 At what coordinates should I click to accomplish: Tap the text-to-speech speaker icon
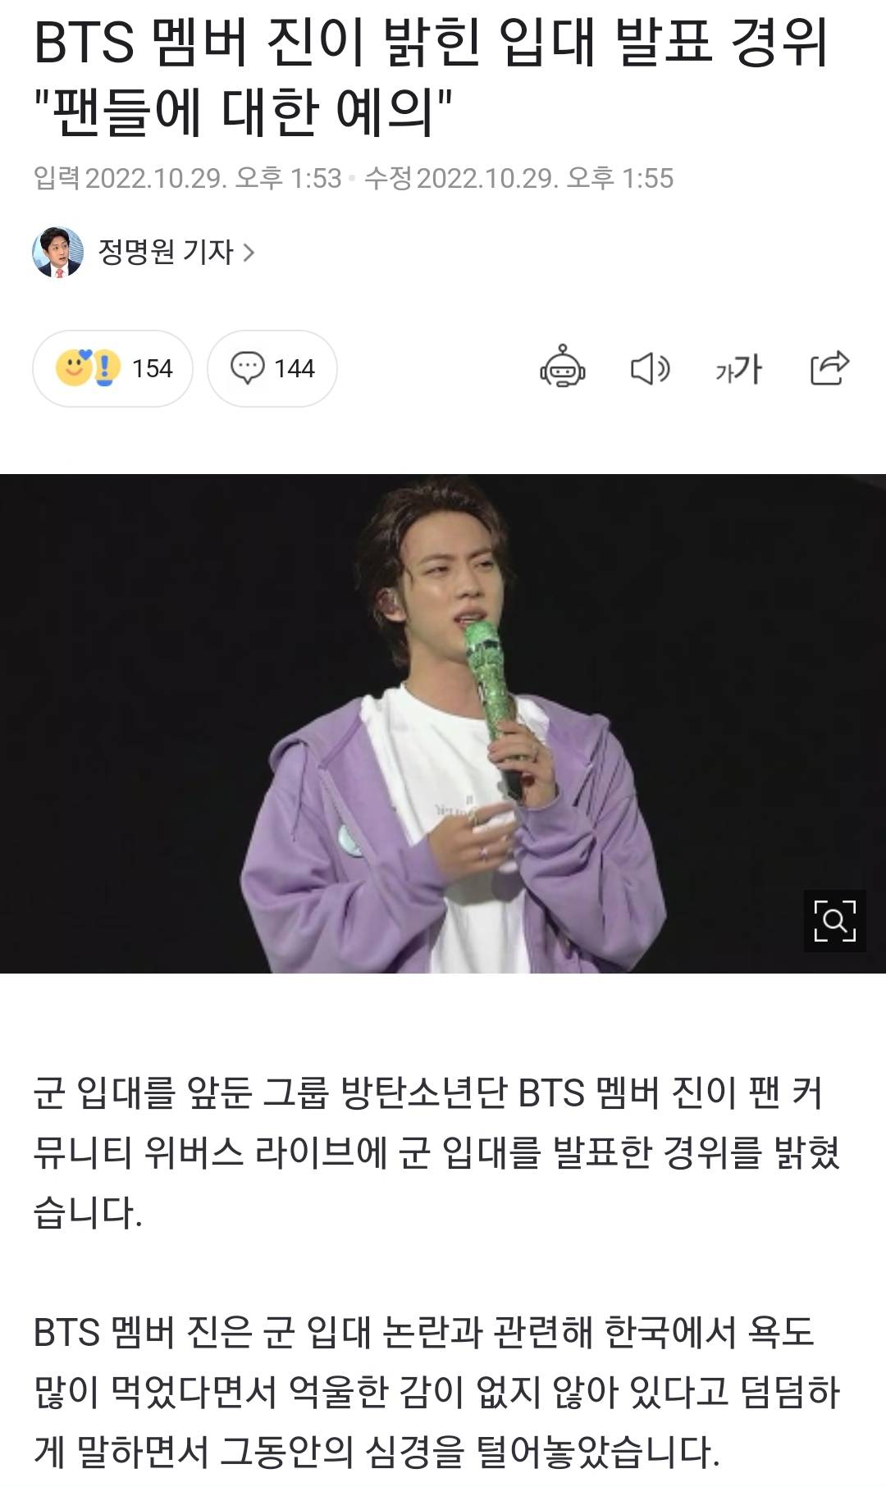point(650,368)
